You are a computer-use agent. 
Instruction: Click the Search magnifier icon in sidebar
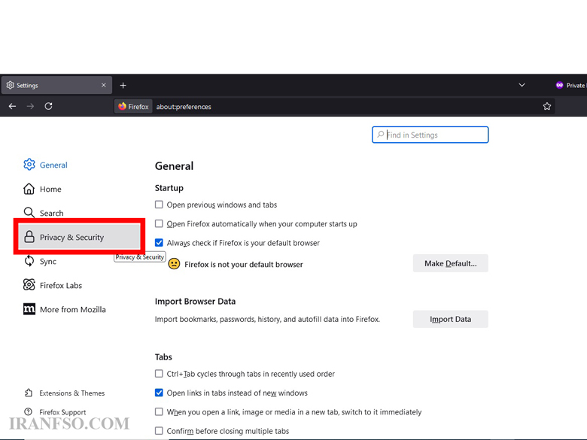29,213
